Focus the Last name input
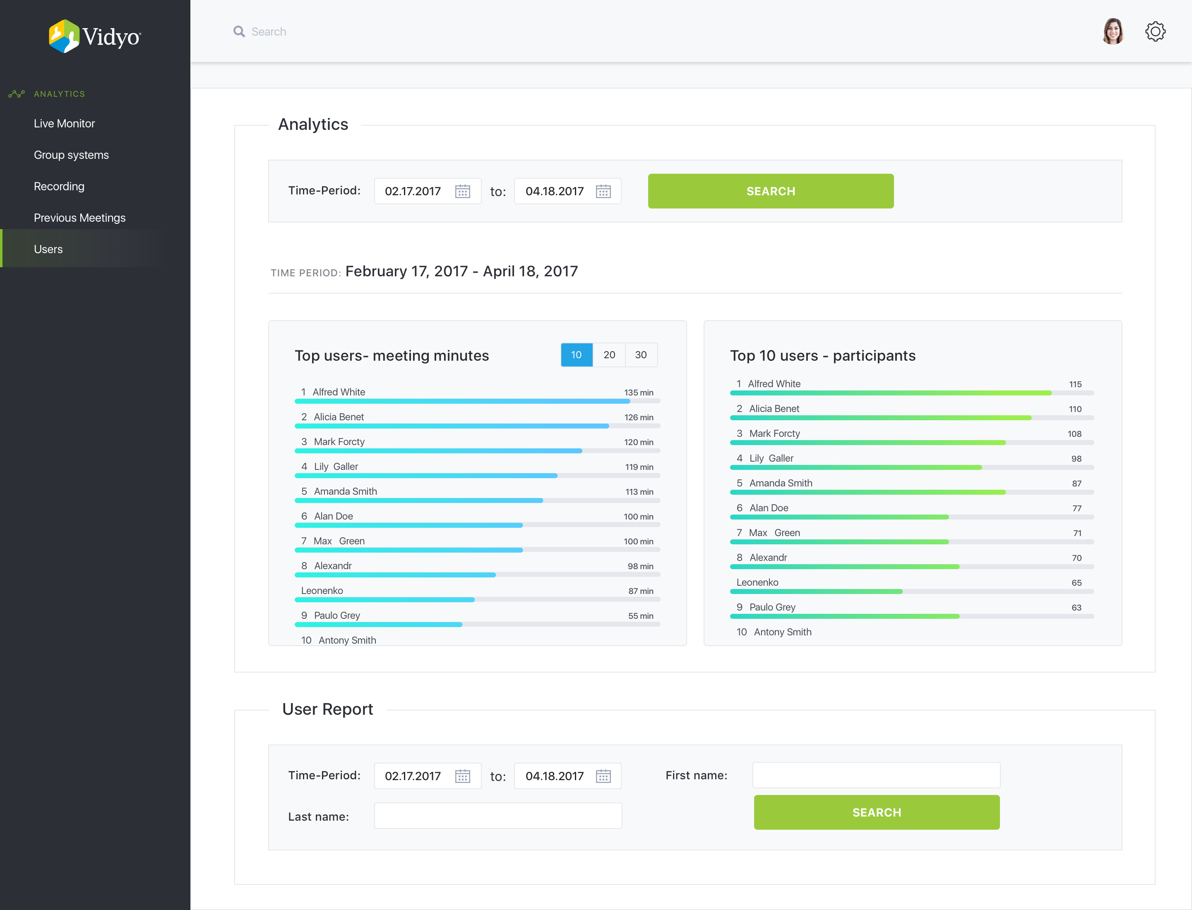Screen dimensions: 1192x910 [498, 815]
